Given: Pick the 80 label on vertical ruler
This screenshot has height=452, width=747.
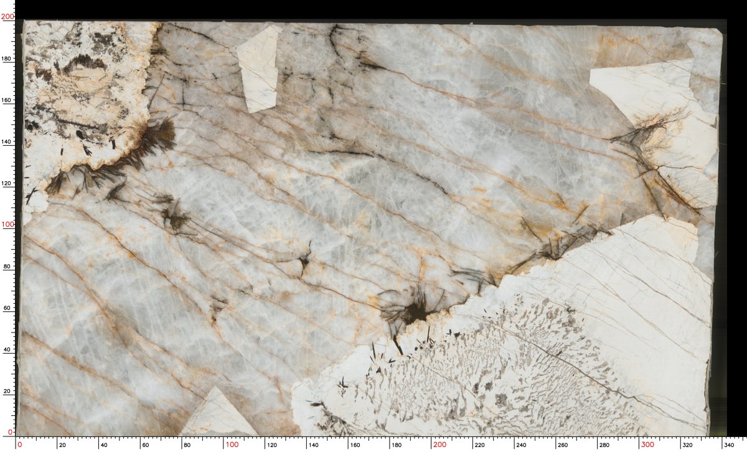Looking at the screenshot, I should click(x=8, y=266).
